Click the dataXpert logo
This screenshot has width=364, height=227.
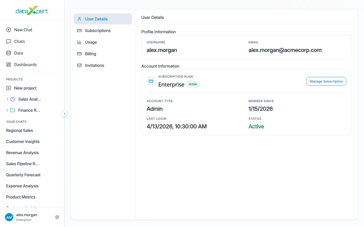(x=32, y=10)
